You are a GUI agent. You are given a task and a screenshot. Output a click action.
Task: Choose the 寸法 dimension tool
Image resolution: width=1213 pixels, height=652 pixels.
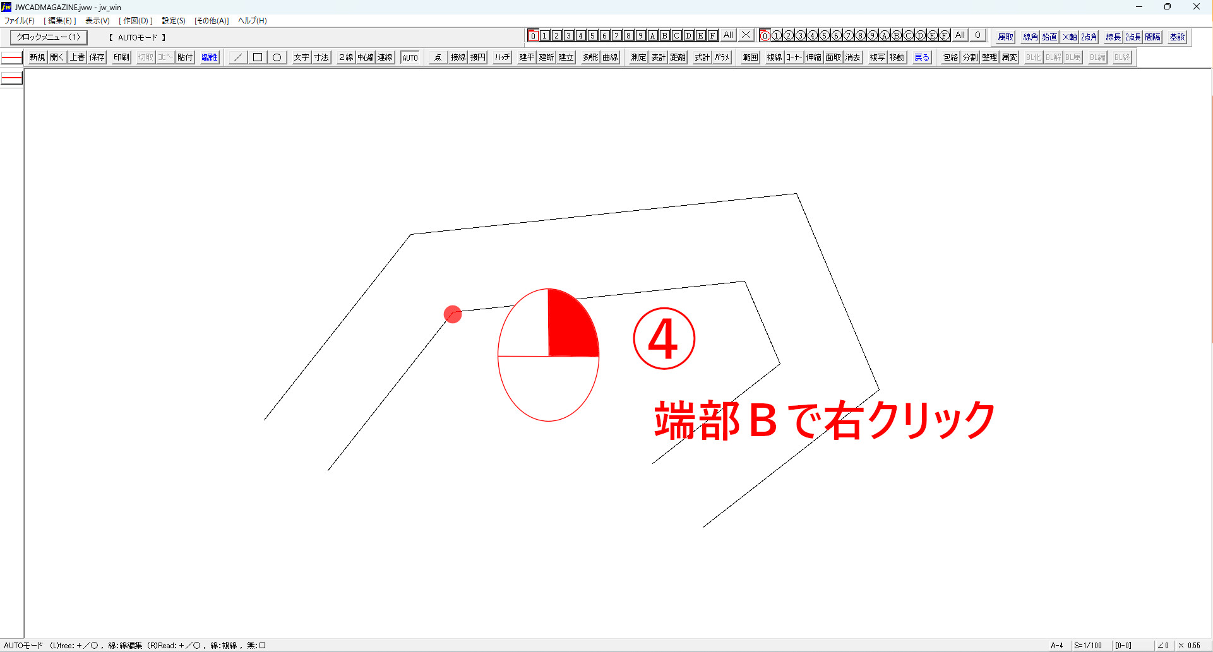(321, 57)
